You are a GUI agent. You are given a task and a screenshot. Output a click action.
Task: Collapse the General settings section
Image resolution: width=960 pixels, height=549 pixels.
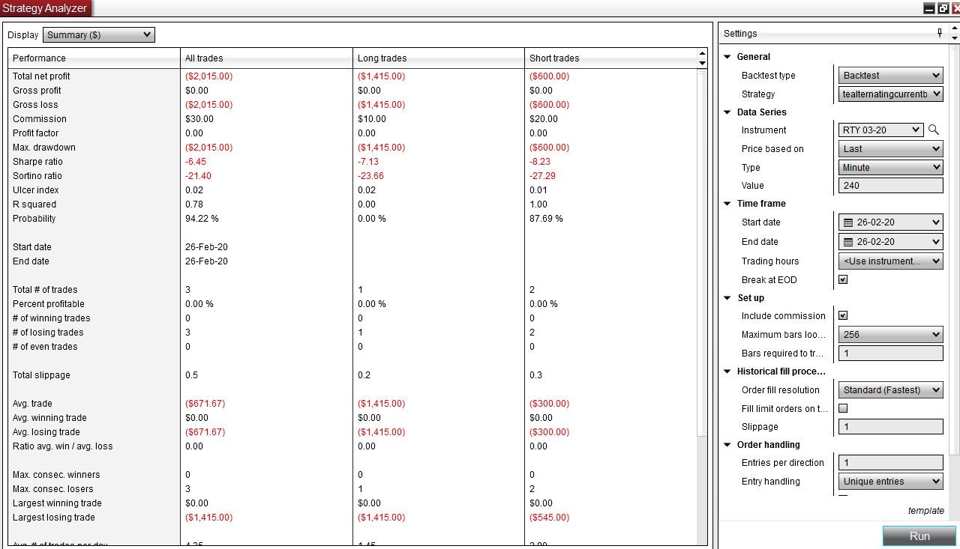pyautogui.click(x=727, y=56)
